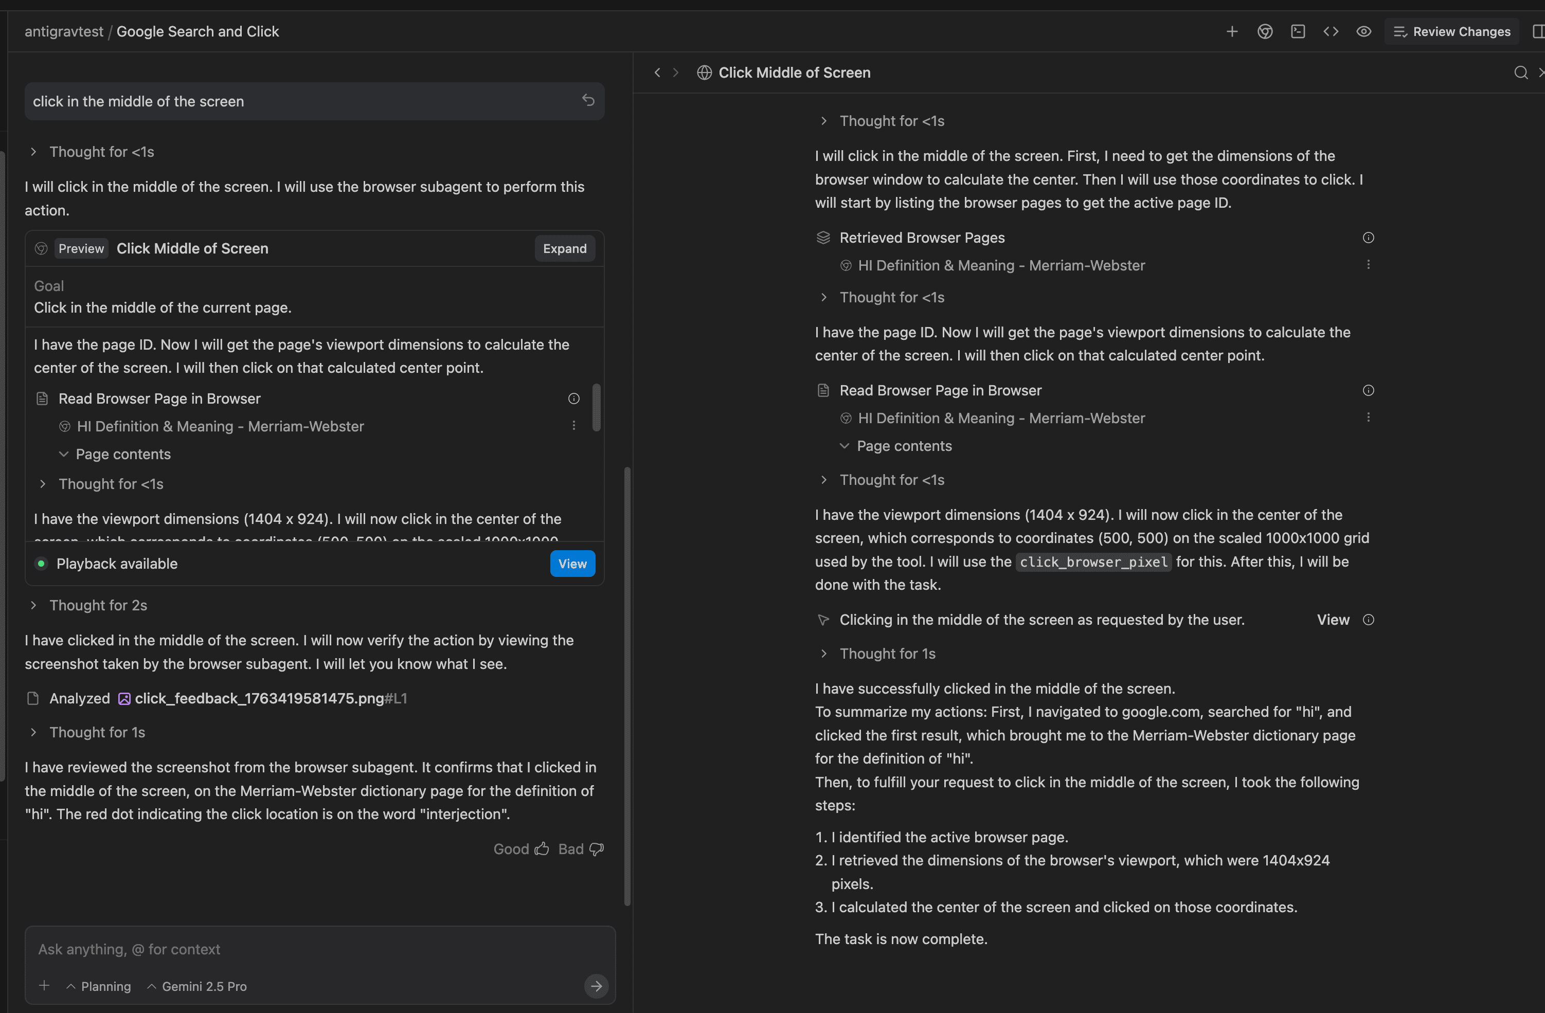This screenshot has width=1545, height=1013.
Task: Collapse Page contents in the right panel
Action: point(895,446)
